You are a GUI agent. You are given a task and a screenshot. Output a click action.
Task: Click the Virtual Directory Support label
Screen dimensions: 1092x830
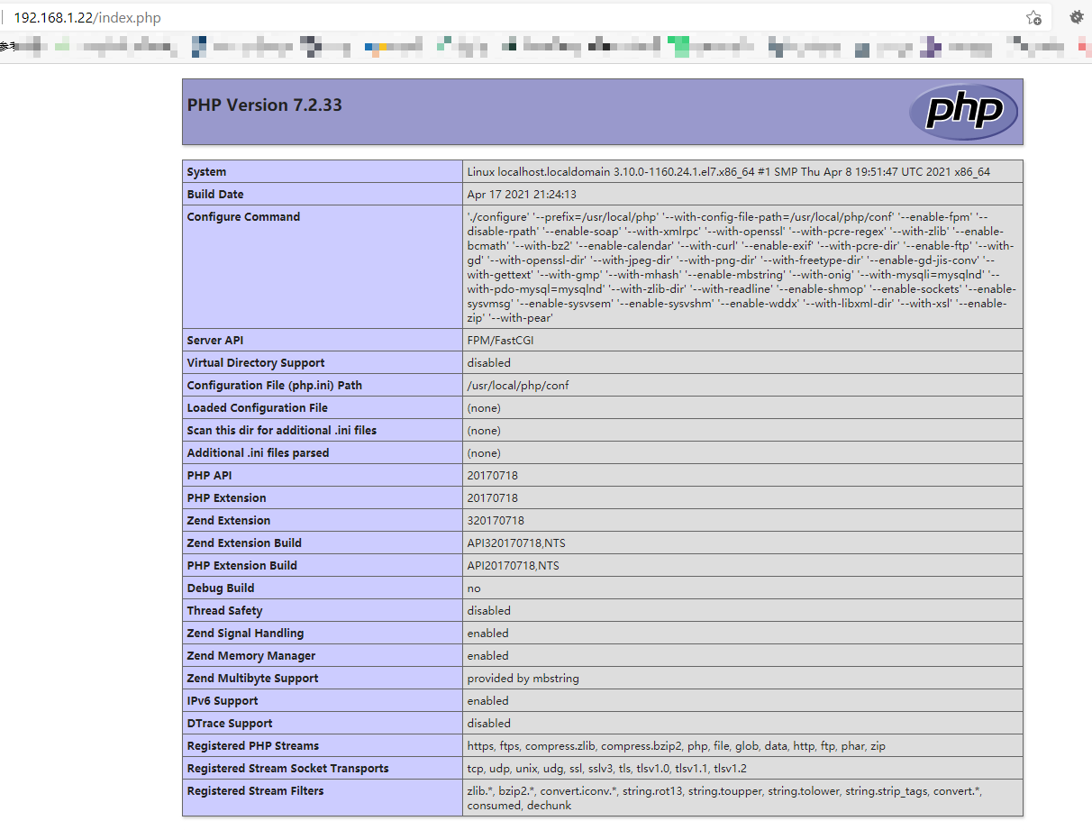(x=256, y=363)
